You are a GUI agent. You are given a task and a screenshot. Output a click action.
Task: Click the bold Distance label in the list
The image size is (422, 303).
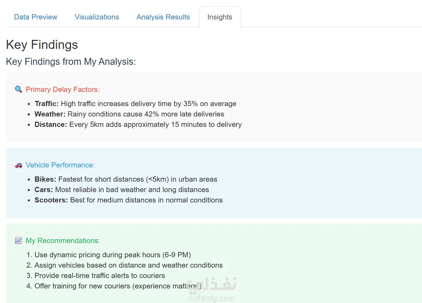point(51,124)
